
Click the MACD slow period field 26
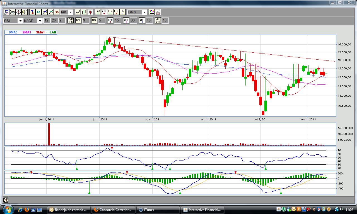coord(54,20)
